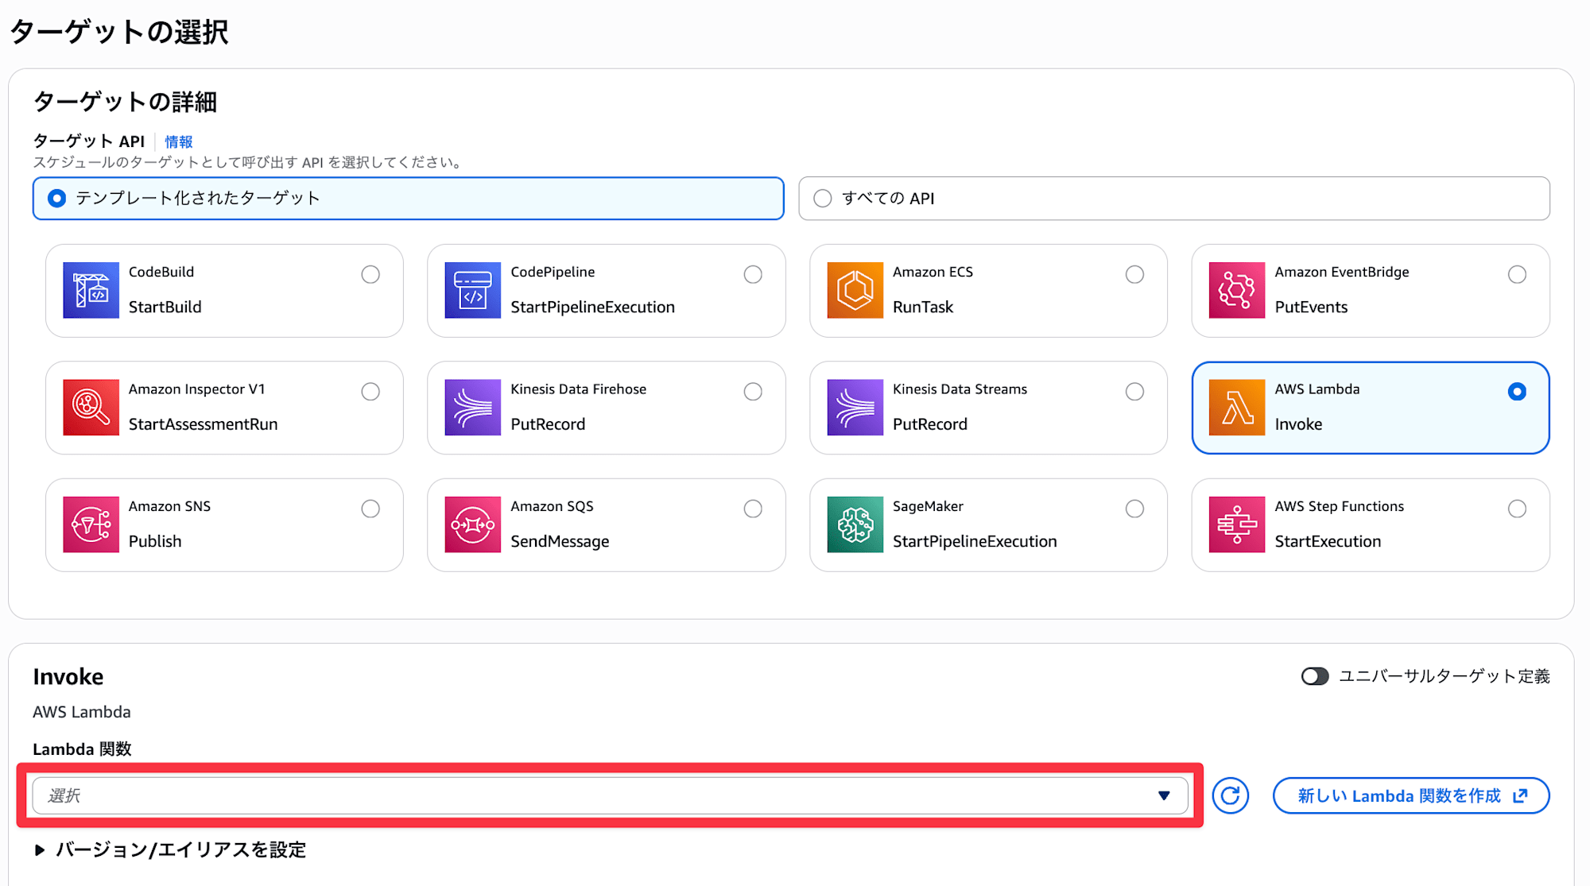Click the SendMessage label text
Viewport: 1590px width, 886px height.
pyautogui.click(x=560, y=541)
